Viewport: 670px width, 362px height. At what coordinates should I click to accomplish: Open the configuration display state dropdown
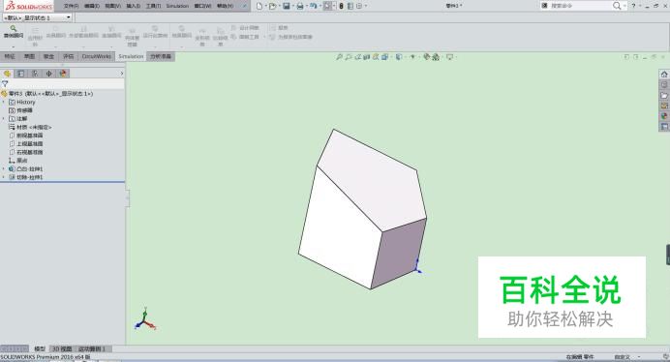coord(69,17)
